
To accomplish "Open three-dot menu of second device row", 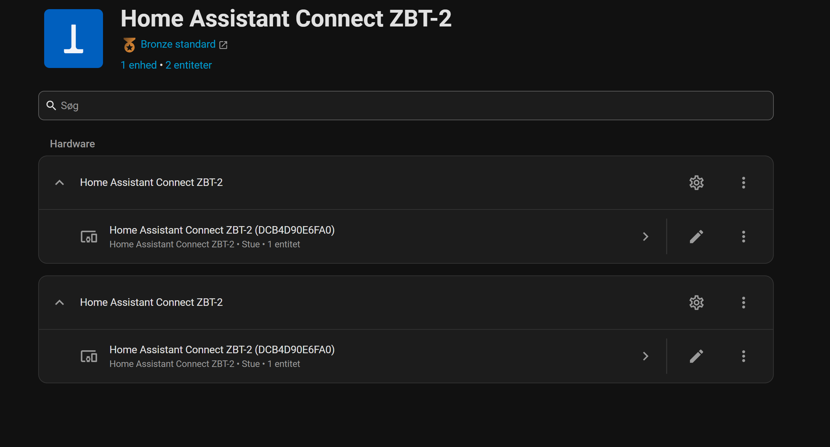I will click(x=743, y=356).
